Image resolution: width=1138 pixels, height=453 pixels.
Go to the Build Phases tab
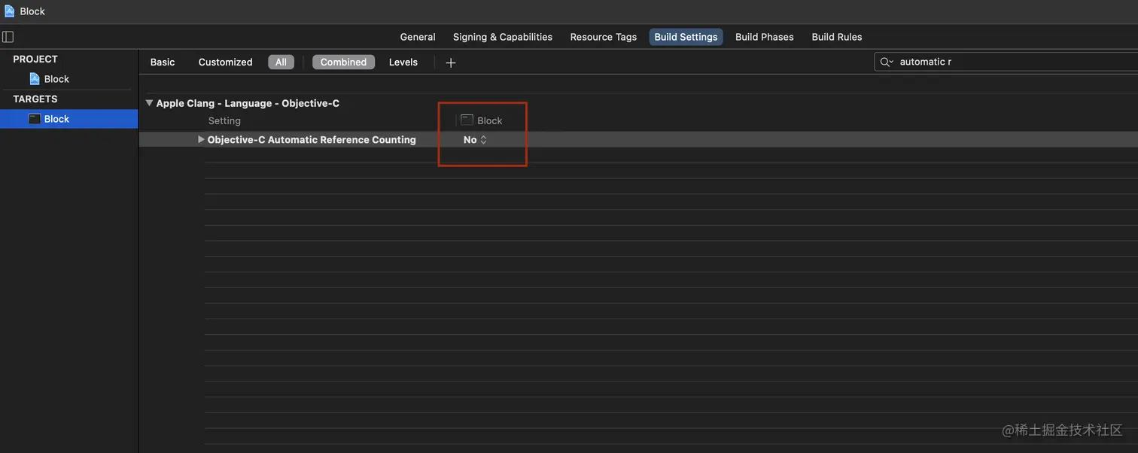(x=764, y=37)
